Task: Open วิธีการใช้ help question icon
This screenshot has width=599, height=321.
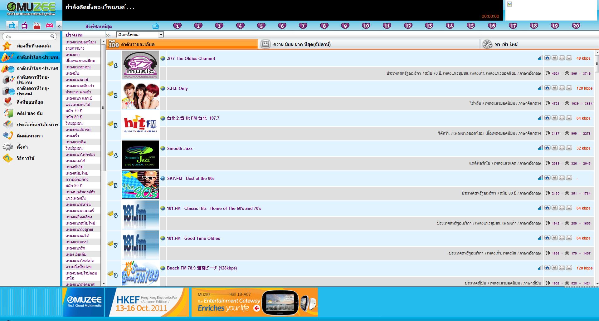Action: [8, 158]
